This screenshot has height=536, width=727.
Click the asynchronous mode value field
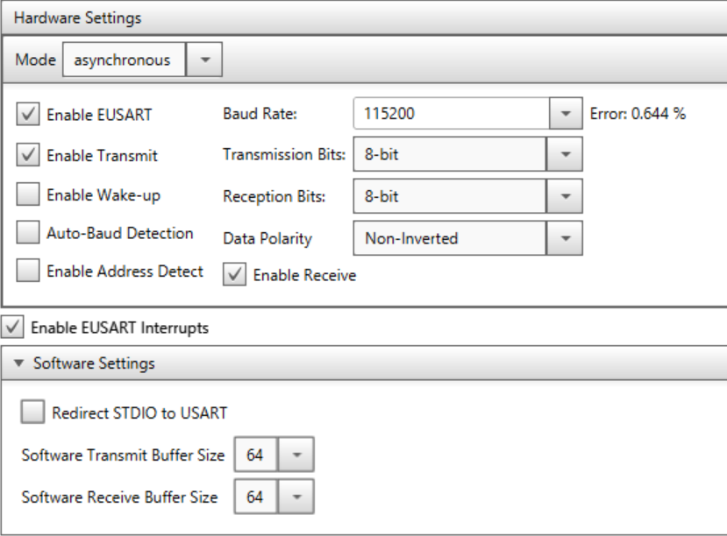125,60
